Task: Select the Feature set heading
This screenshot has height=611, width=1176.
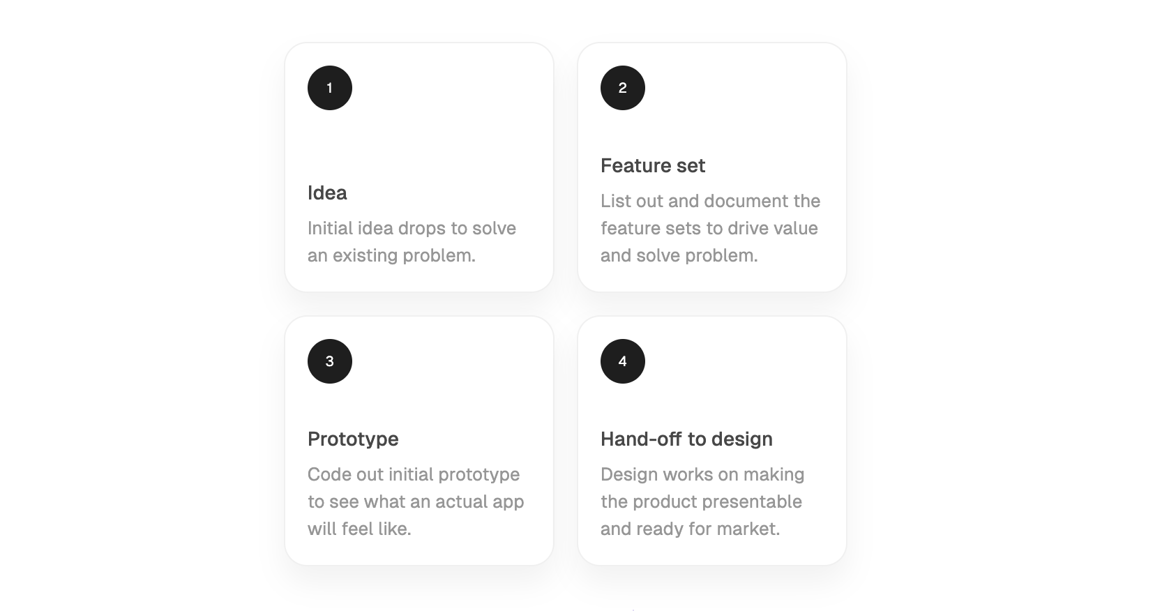Action: pyautogui.click(x=653, y=165)
